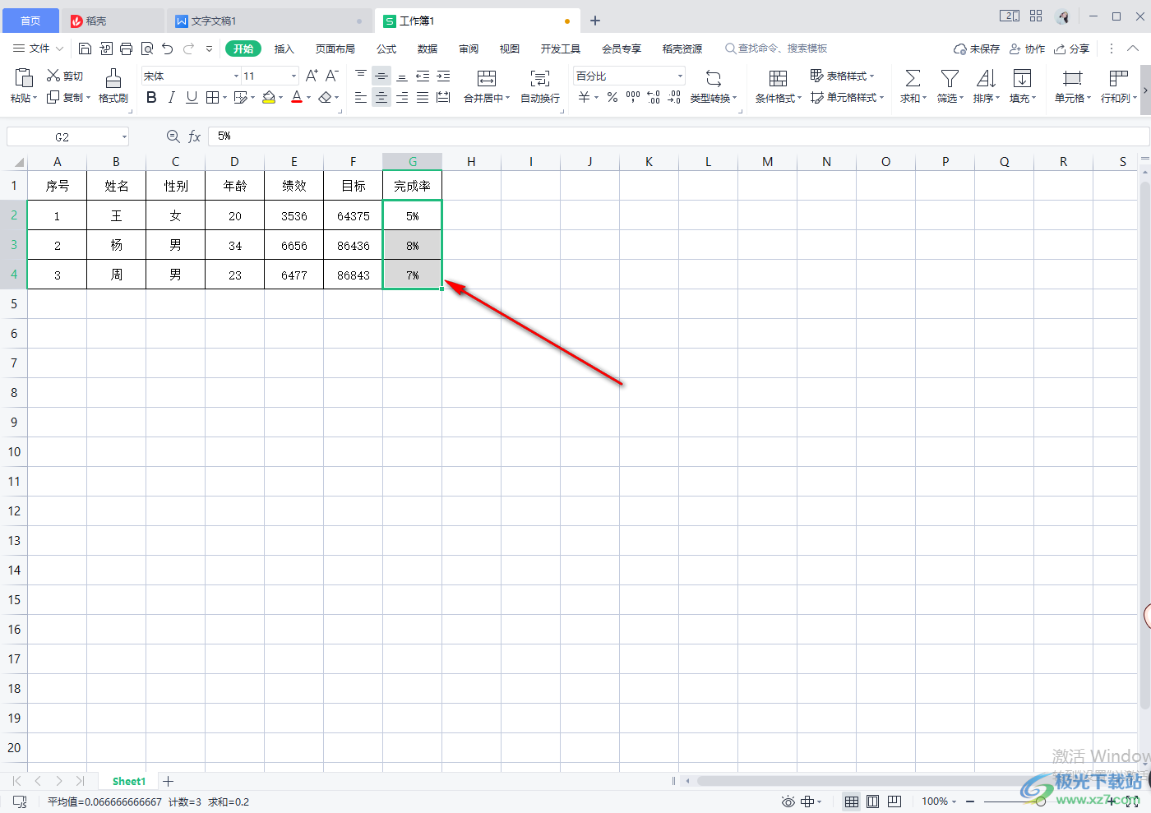
Task: Click the Share (分享) button
Action: 1072,49
